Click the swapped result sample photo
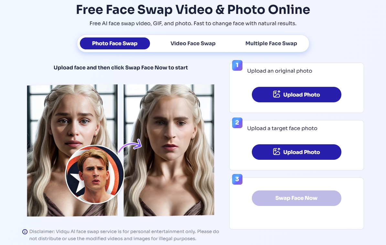386x245 pixels. pos(169,150)
